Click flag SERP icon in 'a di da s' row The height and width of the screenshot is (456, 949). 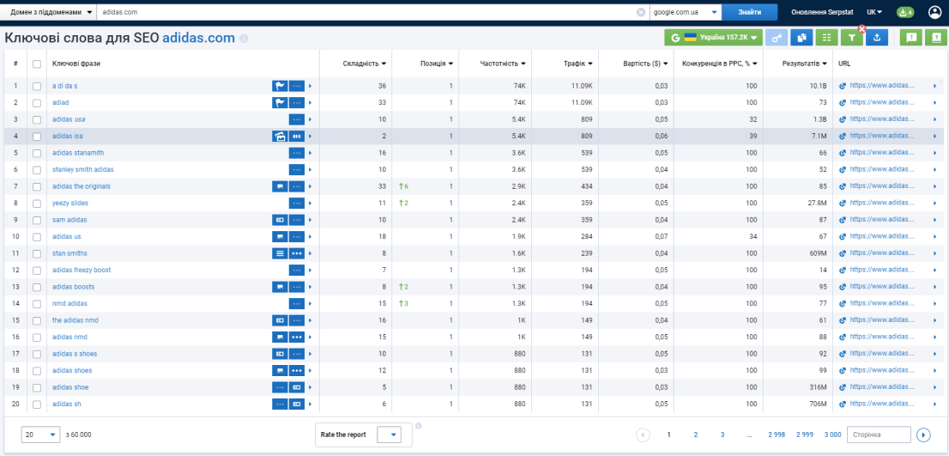280,86
